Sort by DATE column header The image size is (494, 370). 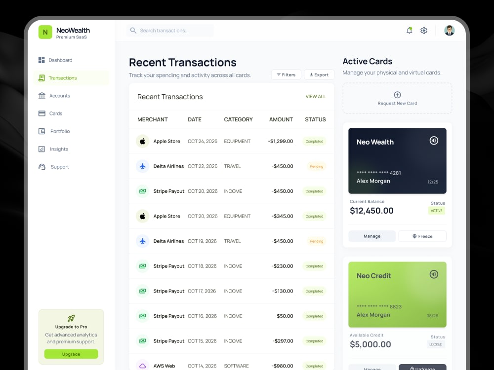194,119
